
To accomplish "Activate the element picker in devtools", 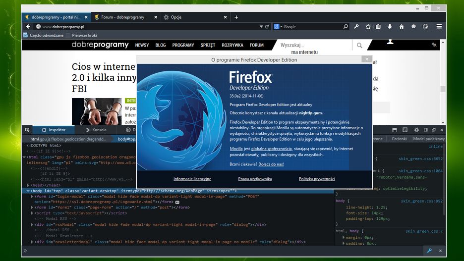I will 27,130.
